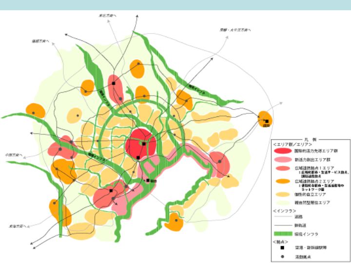Click the 東北方面へ direction label
This screenshot has width=351, height=263.
click(x=105, y=16)
